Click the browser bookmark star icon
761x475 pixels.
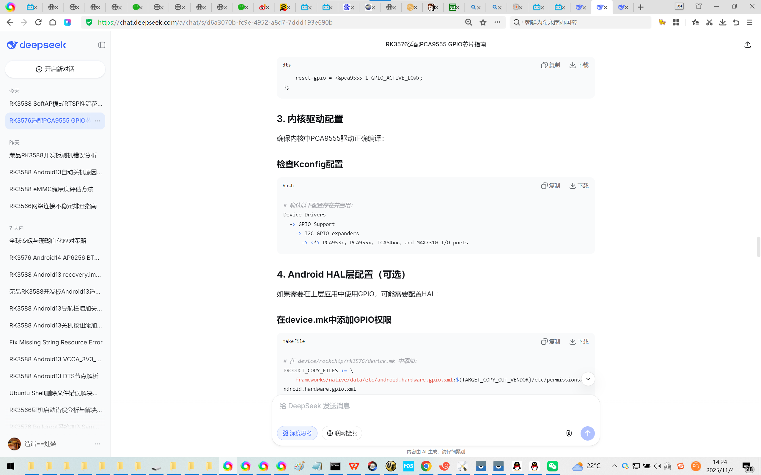(x=483, y=22)
